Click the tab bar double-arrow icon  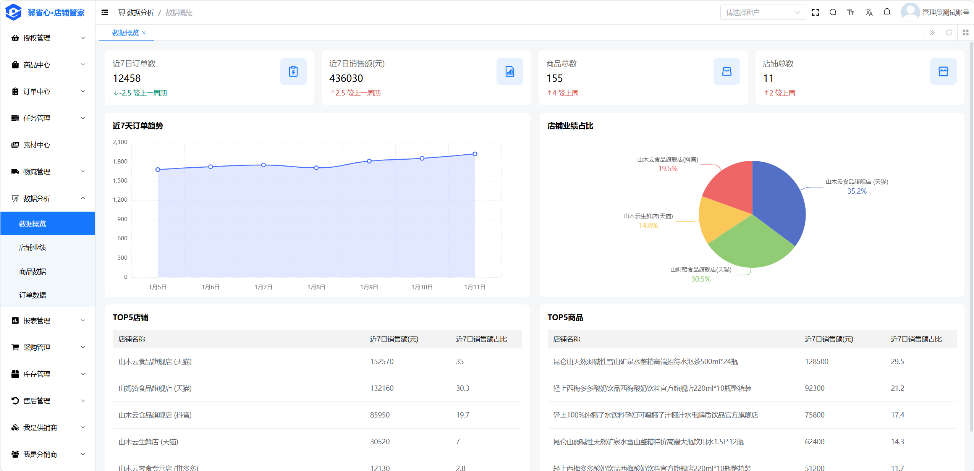pos(932,32)
